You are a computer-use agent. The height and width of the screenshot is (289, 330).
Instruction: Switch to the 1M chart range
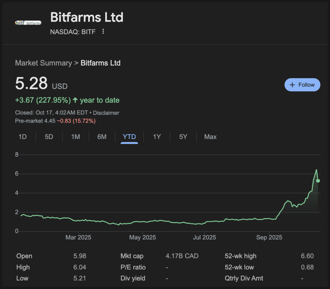click(x=75, y=137)
